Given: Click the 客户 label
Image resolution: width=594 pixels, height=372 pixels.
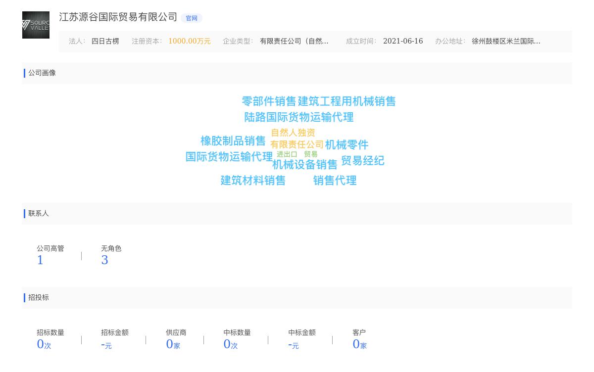Looking at the screenshot, I should (359, 333).
